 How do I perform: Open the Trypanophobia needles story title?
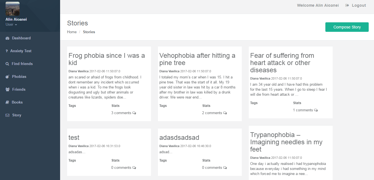pos(286,142)
